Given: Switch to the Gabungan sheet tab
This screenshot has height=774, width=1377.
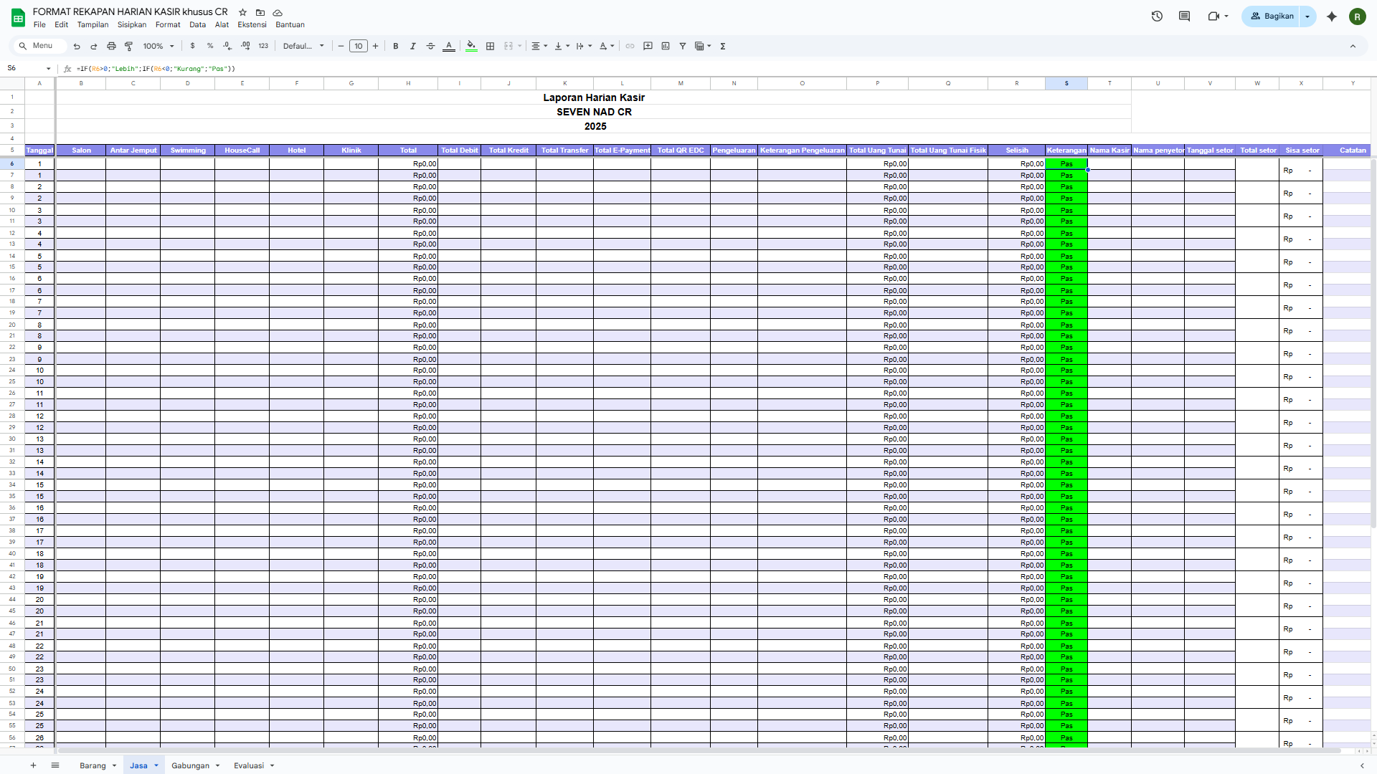Looking at the screenshot, I should click(190, 765).
